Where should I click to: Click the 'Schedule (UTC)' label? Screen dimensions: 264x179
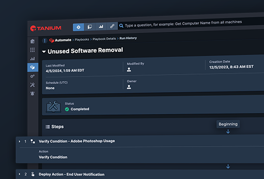point(57,83)
